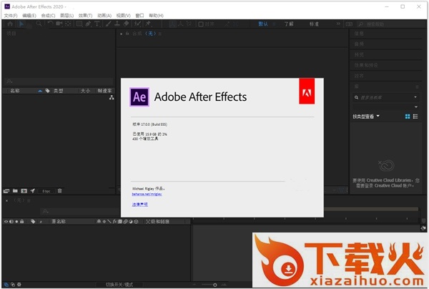Delete selected project items with trash icon

[59, 191]
